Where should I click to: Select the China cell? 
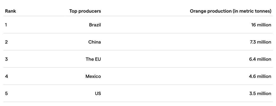(94, 42)
